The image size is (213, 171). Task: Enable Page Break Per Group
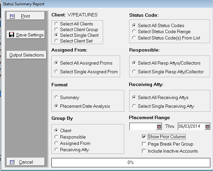pos(144,144)
